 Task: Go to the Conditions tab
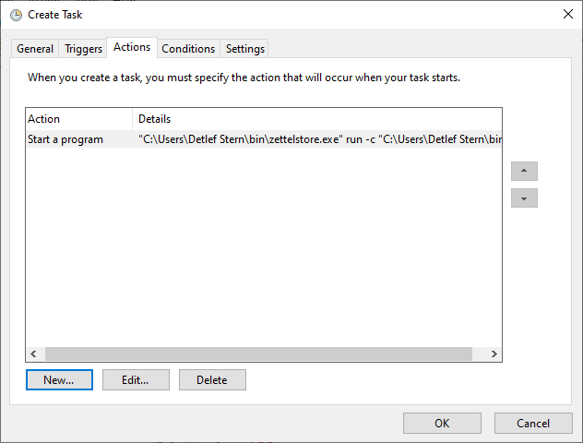click(x=188, y=49)
